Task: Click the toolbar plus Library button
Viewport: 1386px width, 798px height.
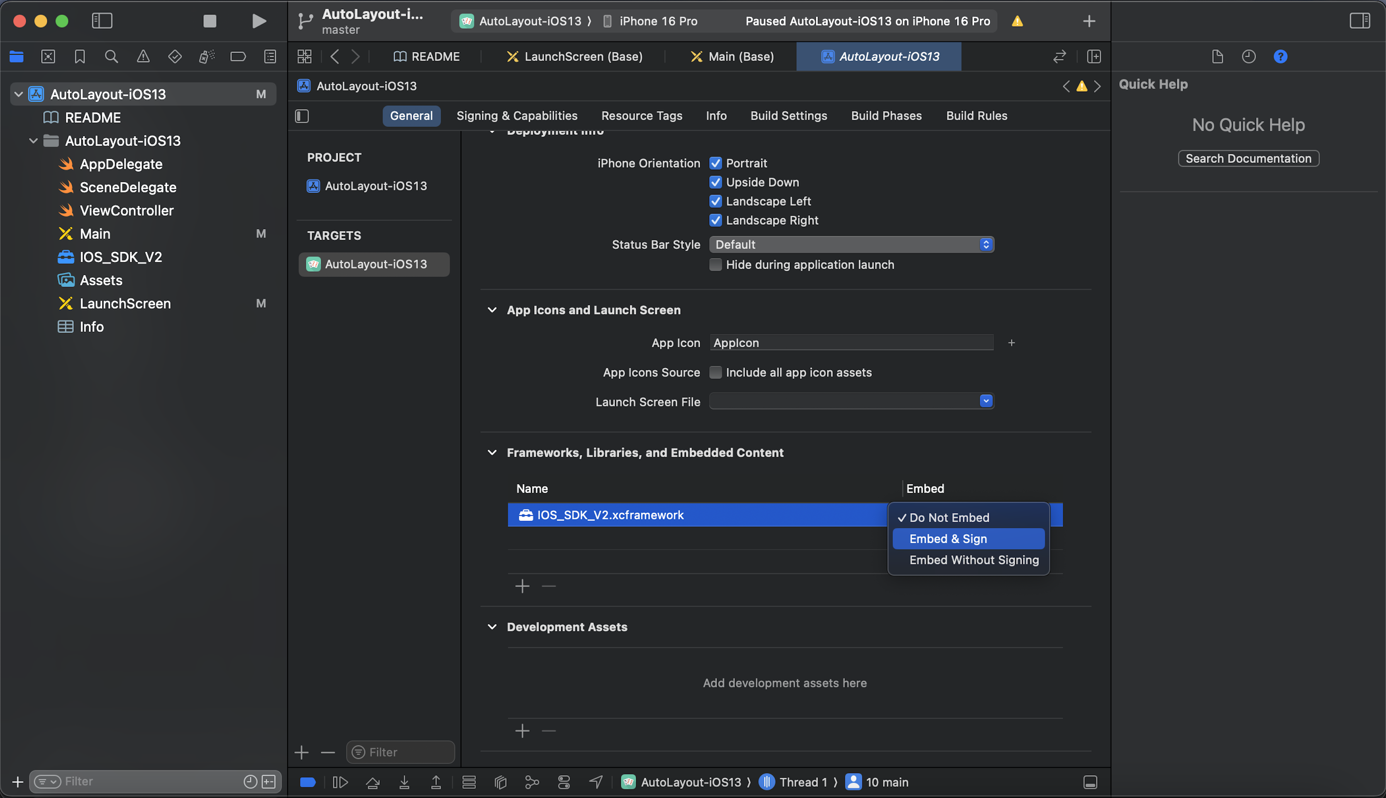Action: tap(1089, 21)
